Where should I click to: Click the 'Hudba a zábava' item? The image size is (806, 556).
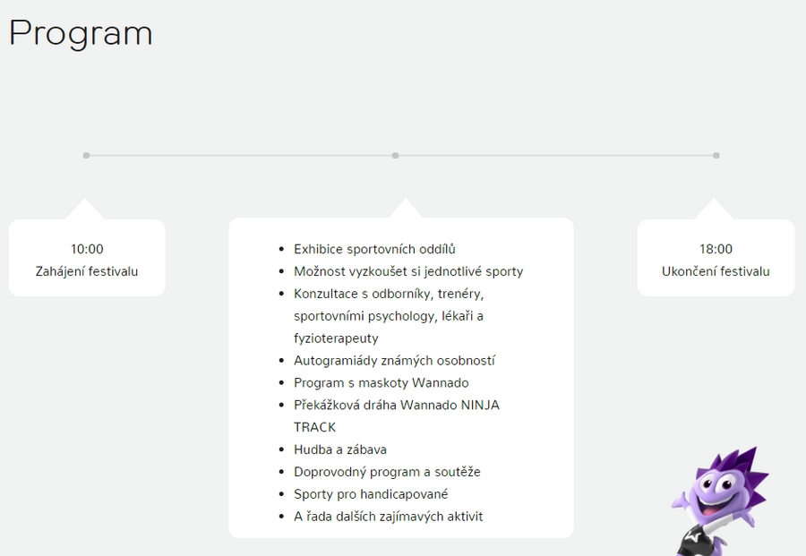point(339,449)
